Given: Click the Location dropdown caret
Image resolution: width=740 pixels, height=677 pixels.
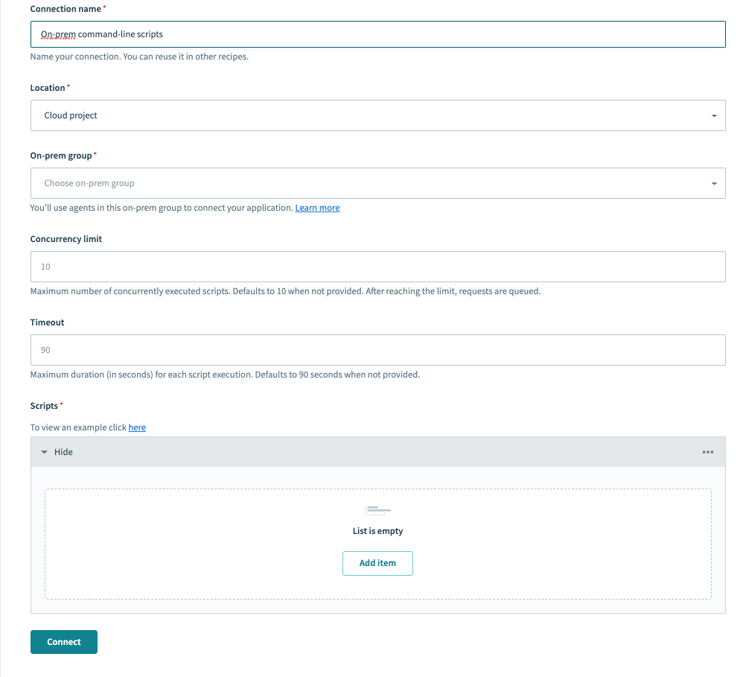Looking at the screenshot, I should click(x=712, y=115).
